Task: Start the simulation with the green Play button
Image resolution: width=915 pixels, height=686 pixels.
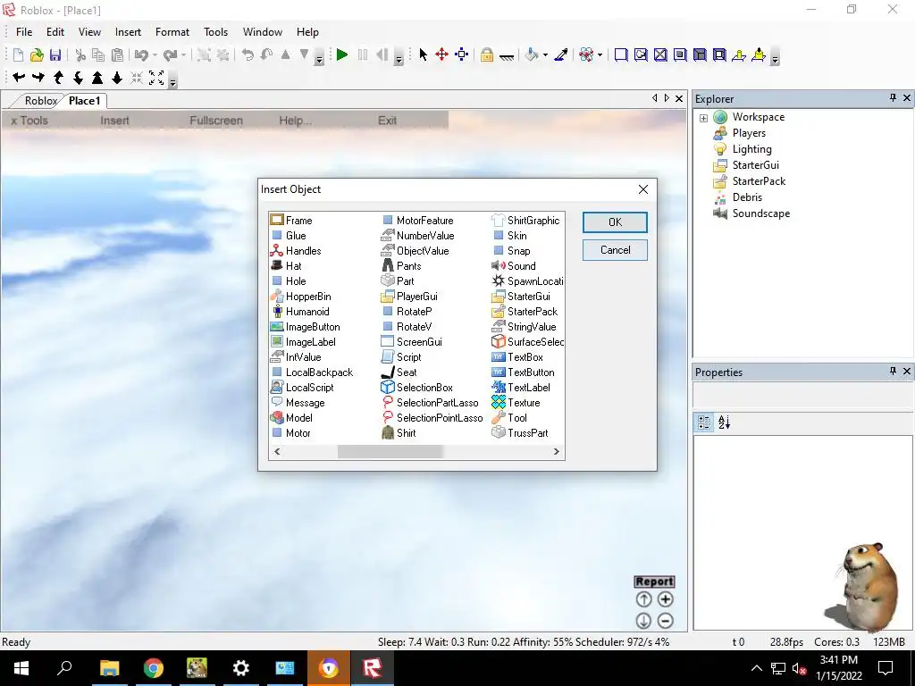Action: pyautogui.click(x=342, y=54)
